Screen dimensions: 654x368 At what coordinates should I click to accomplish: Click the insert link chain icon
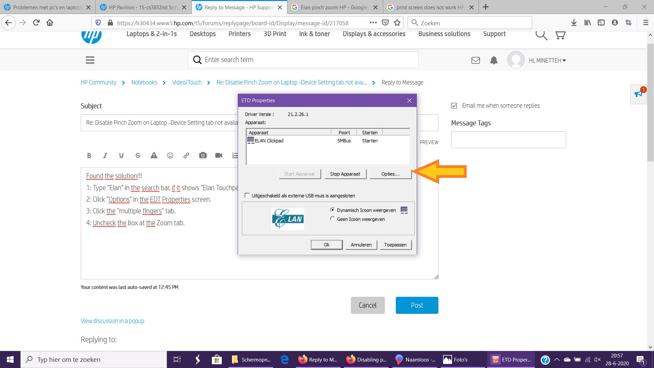[x=186, y=155]
